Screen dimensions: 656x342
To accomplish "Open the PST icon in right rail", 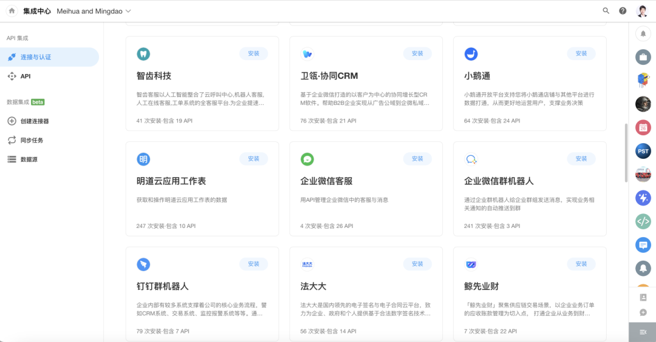I will tap(643, 151).
